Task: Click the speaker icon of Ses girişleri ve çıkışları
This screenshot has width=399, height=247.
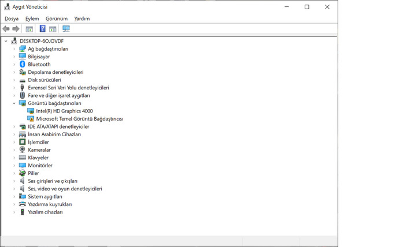Action: coord(23,181)
